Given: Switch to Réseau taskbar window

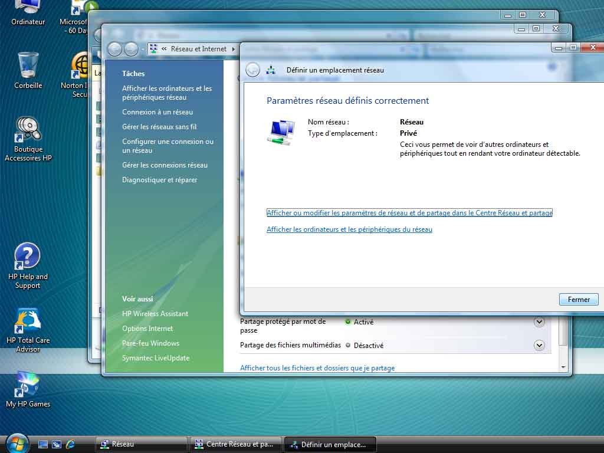Looking at the screenshot, I should pyautogui.click(x=142, y=444).
